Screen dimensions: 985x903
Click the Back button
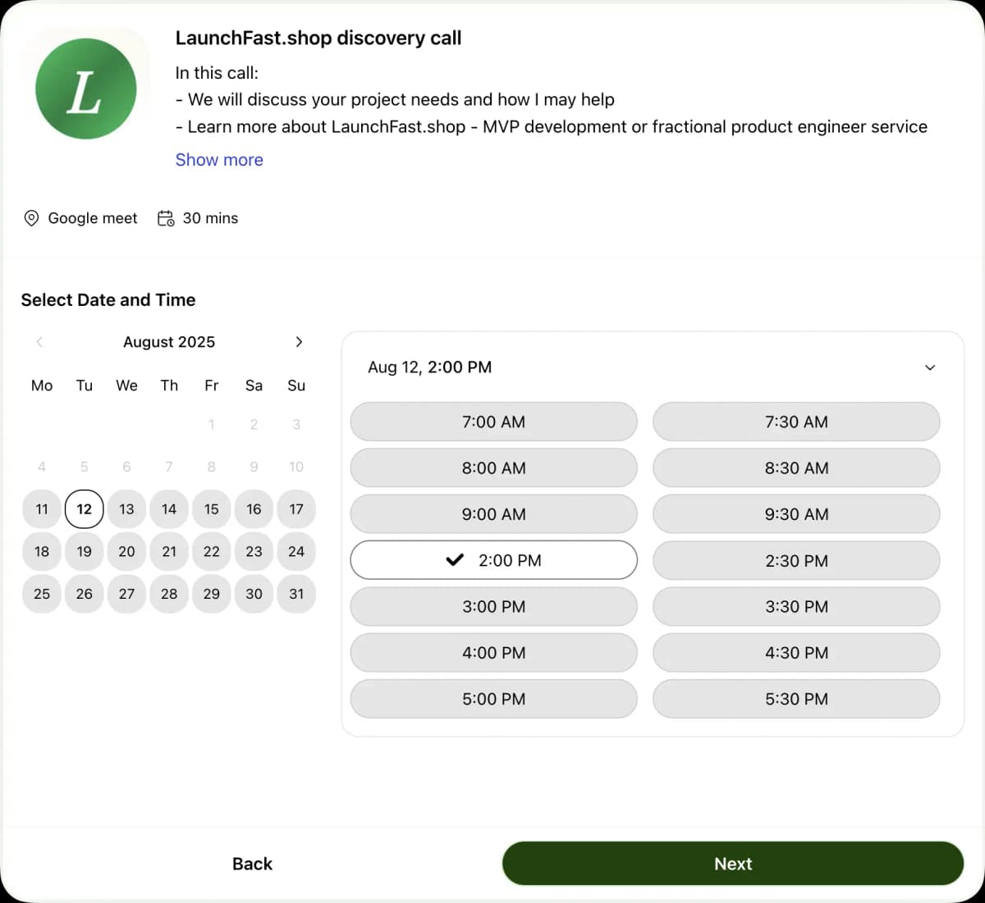(x=252, y=863)
